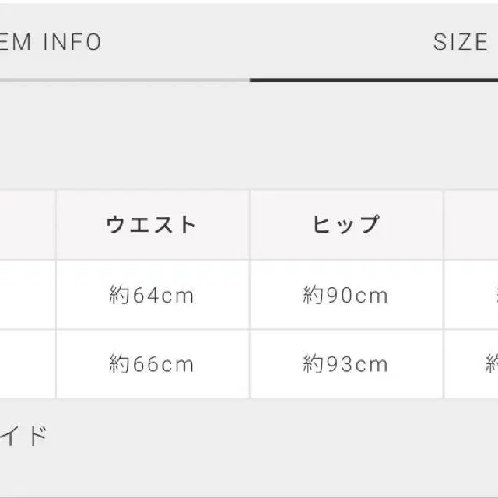This screenshot has width=498, height=498.
Task: Click the blank space between ITEM INFO and SIZE
Action: [x=265, y=42]
